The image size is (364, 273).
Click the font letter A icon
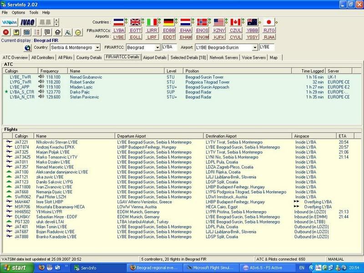[68, 32]
